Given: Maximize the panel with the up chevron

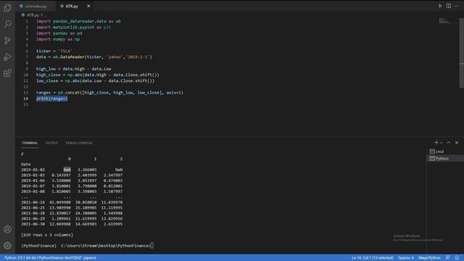Looking at the screenshot, I should tap(449, 143).
